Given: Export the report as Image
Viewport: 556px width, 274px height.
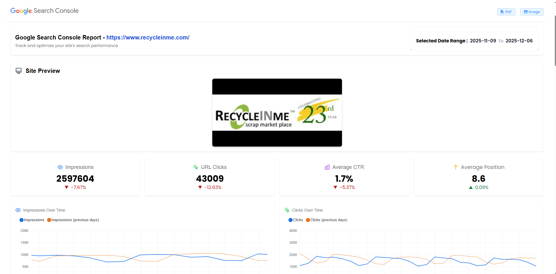Looking at the screenshot, I should pyautogui.click(x=532, y=12).
